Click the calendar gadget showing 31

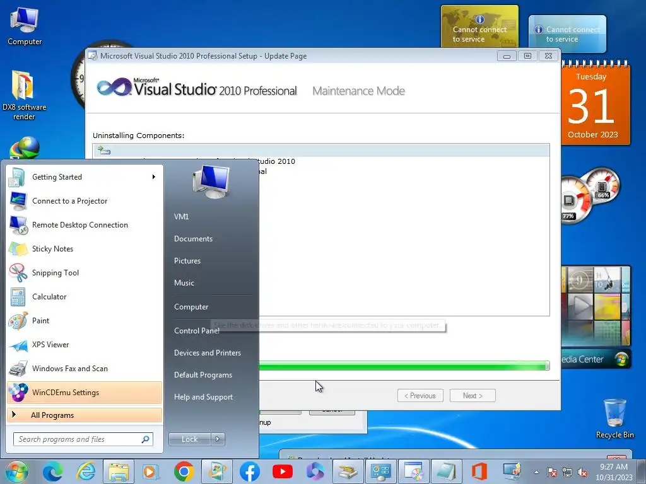pyautogui.click(x=596, y=103)
